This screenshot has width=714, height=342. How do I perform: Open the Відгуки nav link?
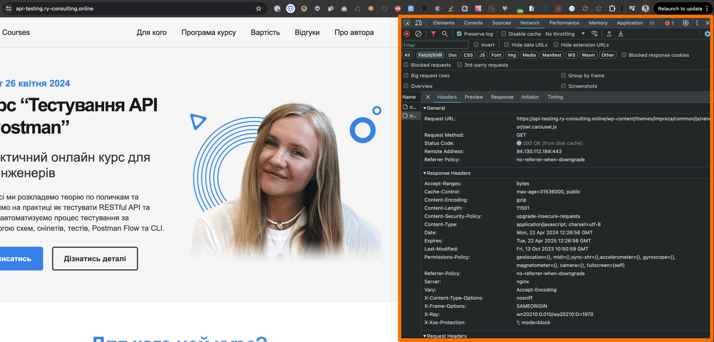(x=307, y=33)
